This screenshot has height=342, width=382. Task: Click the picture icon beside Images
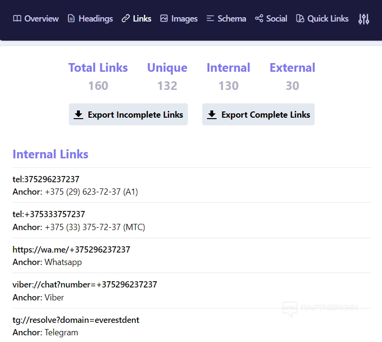point(164,19)
